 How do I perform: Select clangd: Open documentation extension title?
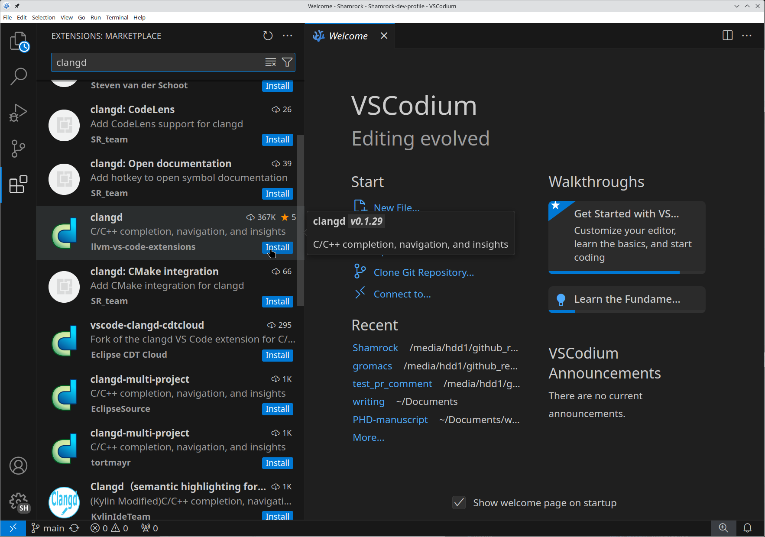pos(161,164)
